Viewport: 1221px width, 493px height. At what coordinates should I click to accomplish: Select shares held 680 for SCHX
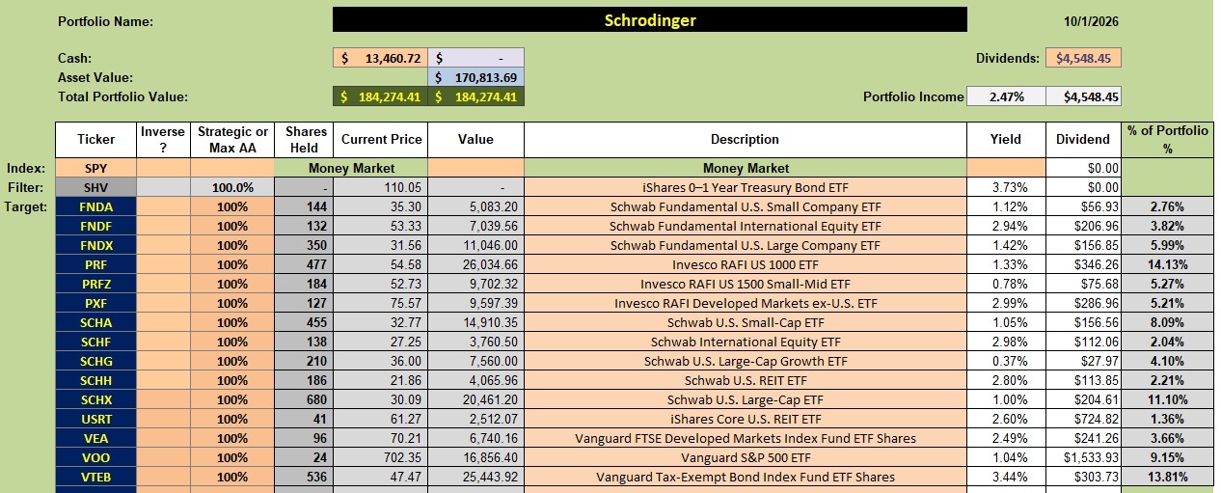point(304,399)
